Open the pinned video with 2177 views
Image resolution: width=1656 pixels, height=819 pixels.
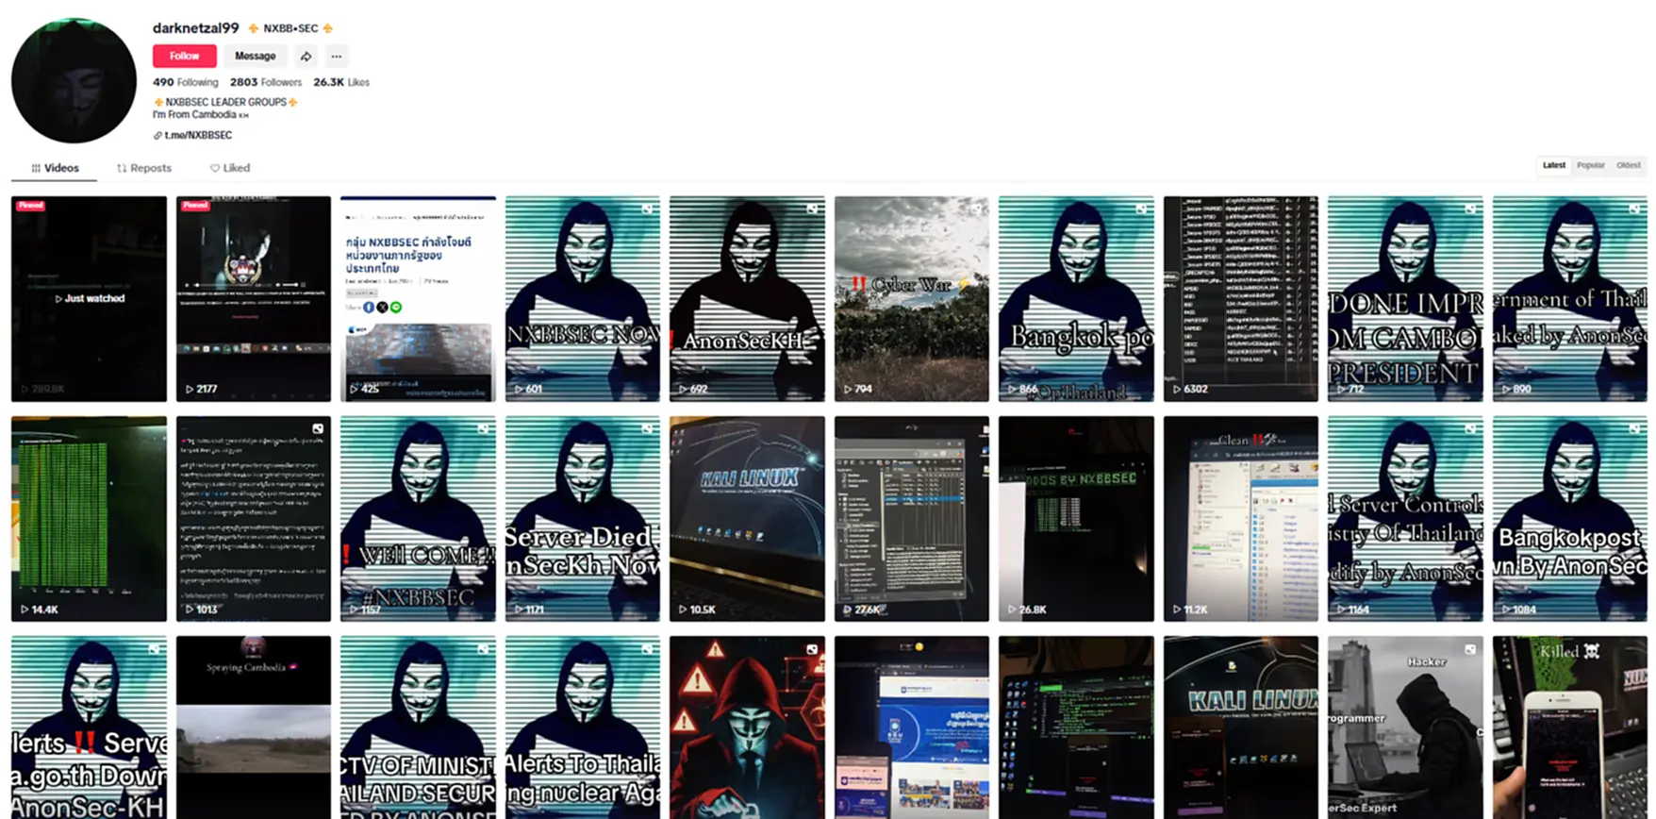pyautogui.click(x=254, y=299)
